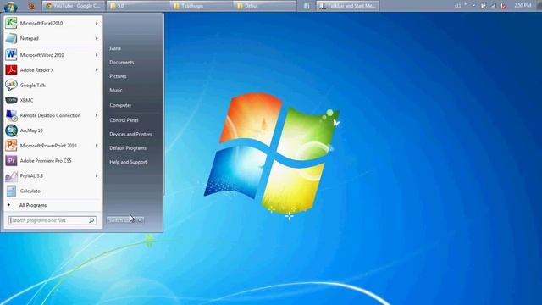
Task: Click the power action button next to the search box
Action: (121, 220)
